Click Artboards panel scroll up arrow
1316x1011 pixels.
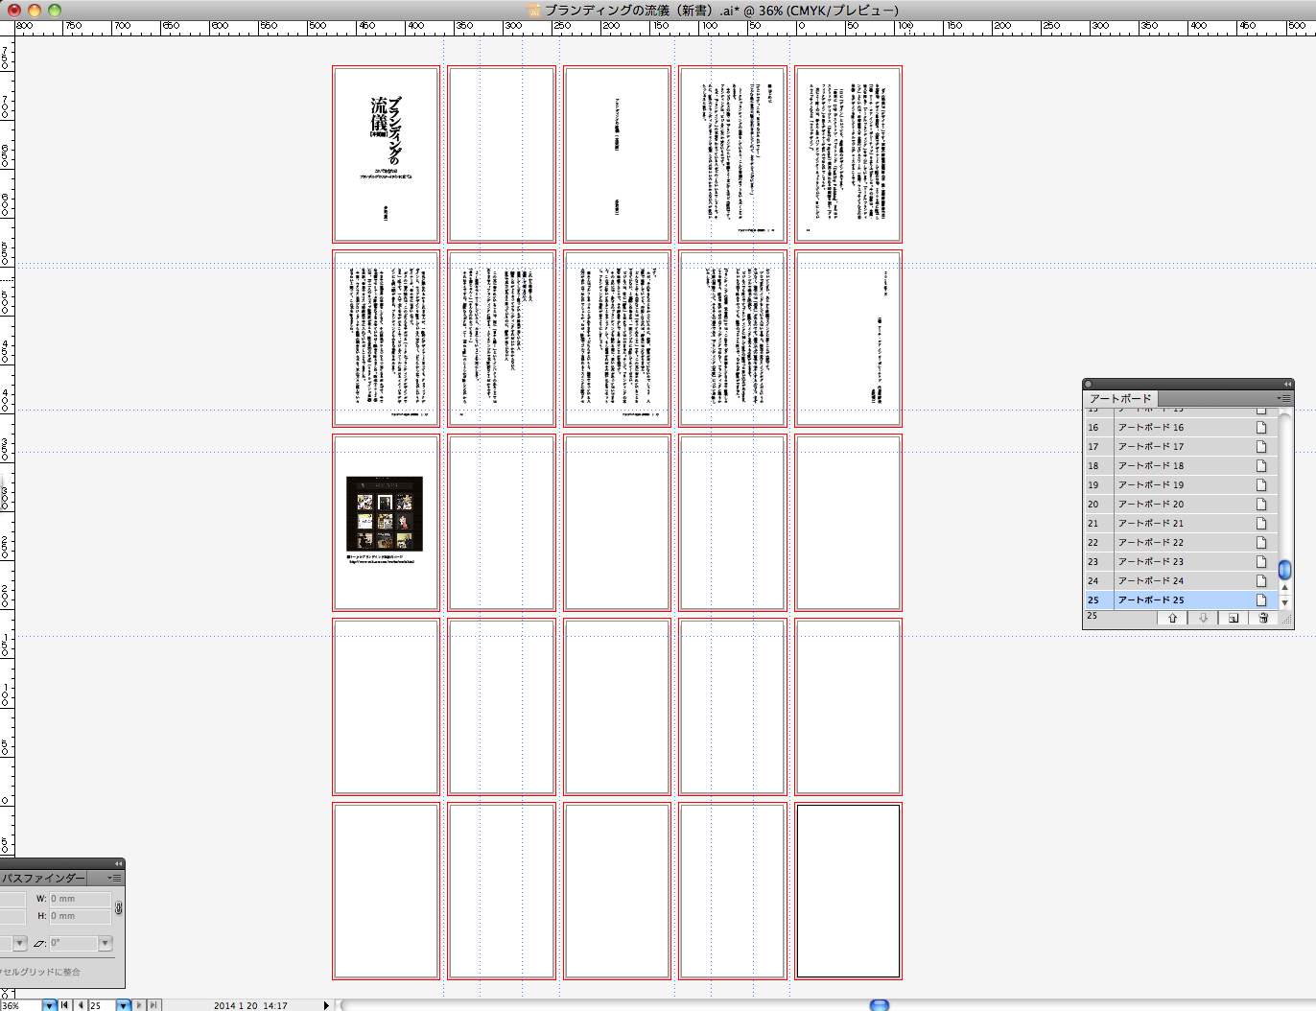click(x=1285, y=588)
